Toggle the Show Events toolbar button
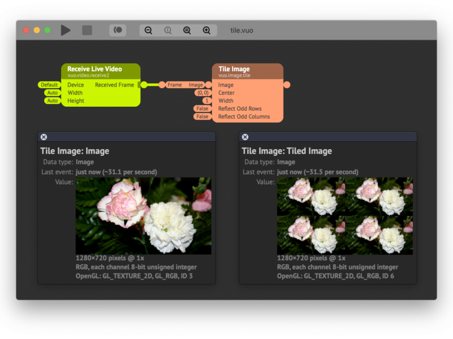The height and width of the screenshot is (339, 453). pos(118,31)
